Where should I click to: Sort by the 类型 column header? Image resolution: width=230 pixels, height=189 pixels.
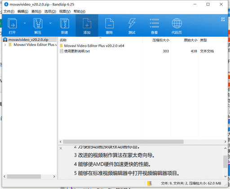coord(203,40)
